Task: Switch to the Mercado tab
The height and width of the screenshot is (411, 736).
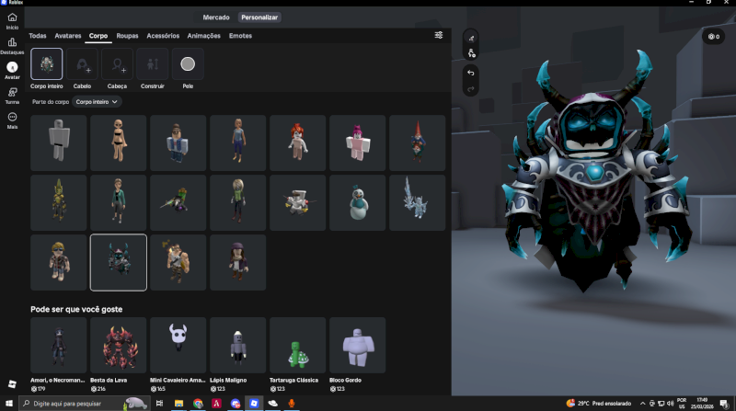Action: [216, 17]
